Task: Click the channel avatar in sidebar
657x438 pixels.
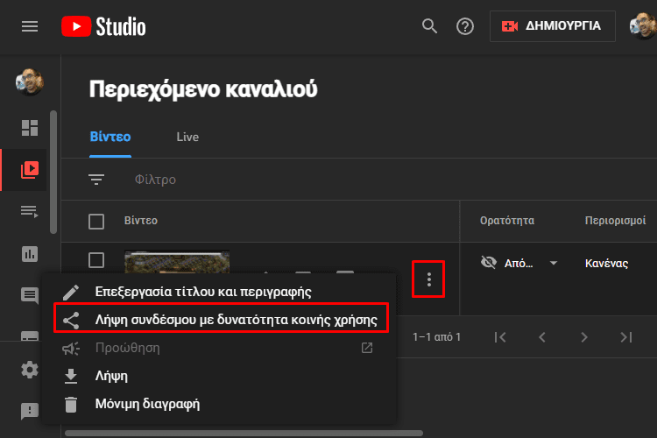Action: pyautogui.click(x=30, y=81)
